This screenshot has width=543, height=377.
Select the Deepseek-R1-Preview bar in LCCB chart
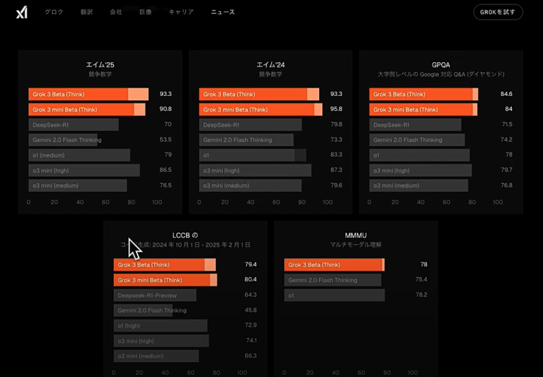pyautogui.click(x=155, y=295)
